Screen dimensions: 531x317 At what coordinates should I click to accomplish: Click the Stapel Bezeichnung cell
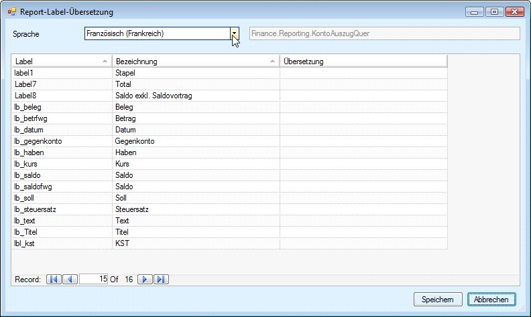coord(196,73)
